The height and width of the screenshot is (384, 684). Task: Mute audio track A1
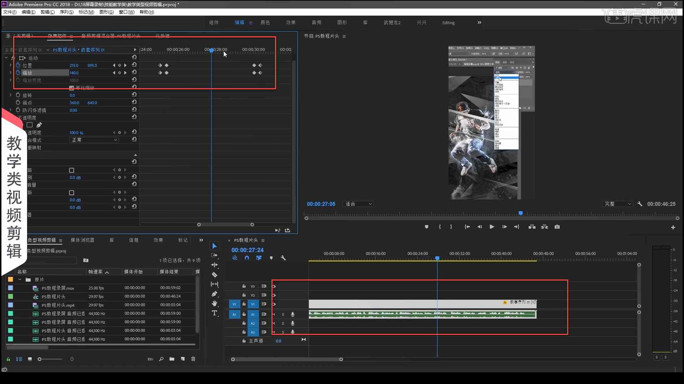[x=274, y=314]
